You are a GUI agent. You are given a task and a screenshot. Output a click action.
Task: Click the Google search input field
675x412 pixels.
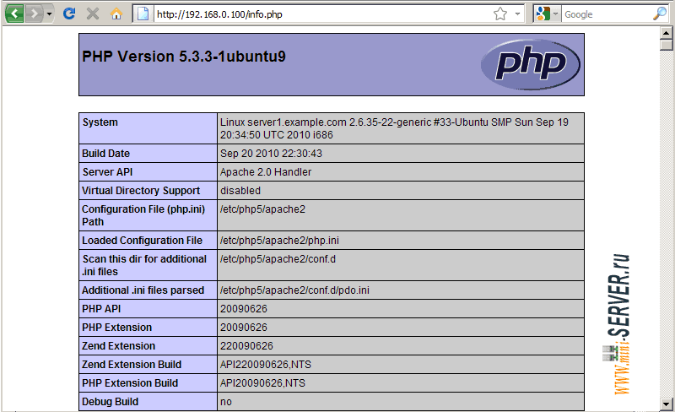pos(606,14)
